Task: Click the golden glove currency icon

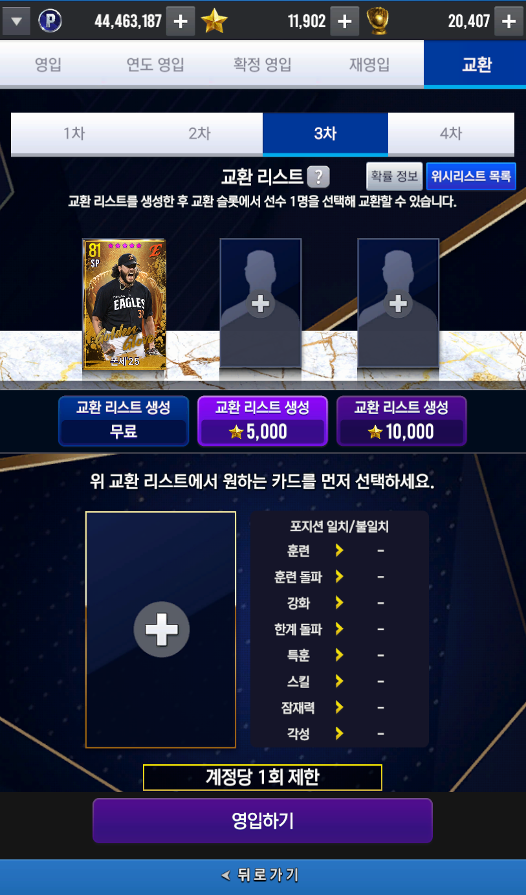Action: tap(378, 21)
